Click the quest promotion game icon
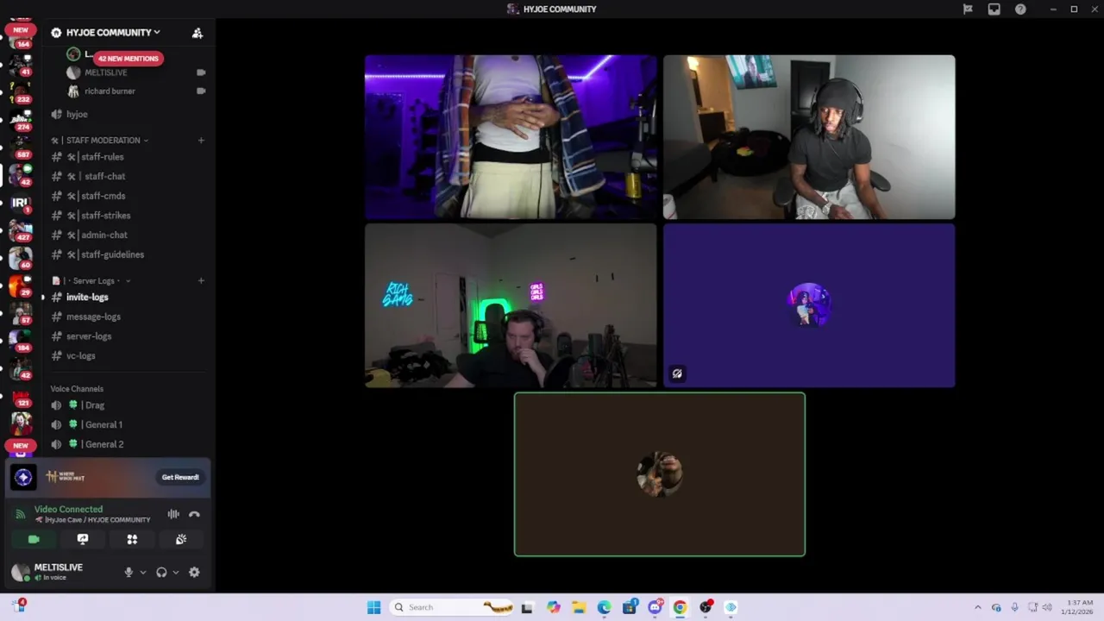 click(23, 477)
